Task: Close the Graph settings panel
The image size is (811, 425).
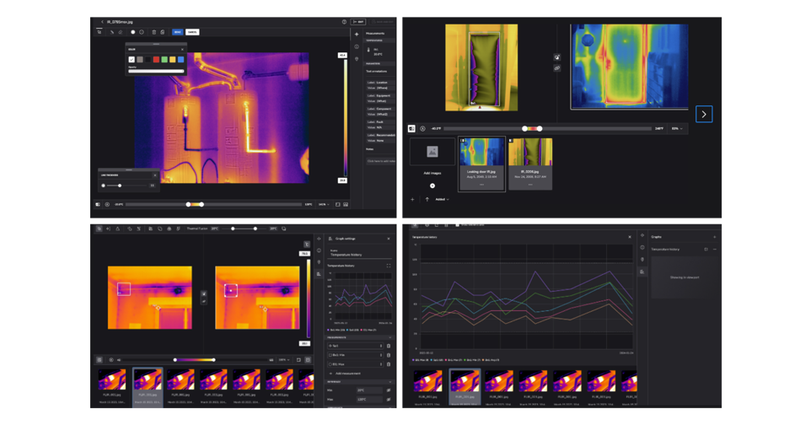Action: (x=389, y=239)
